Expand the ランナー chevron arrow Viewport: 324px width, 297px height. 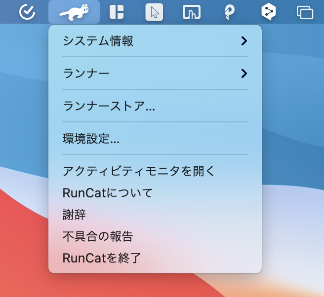click(x=244, y=74)
